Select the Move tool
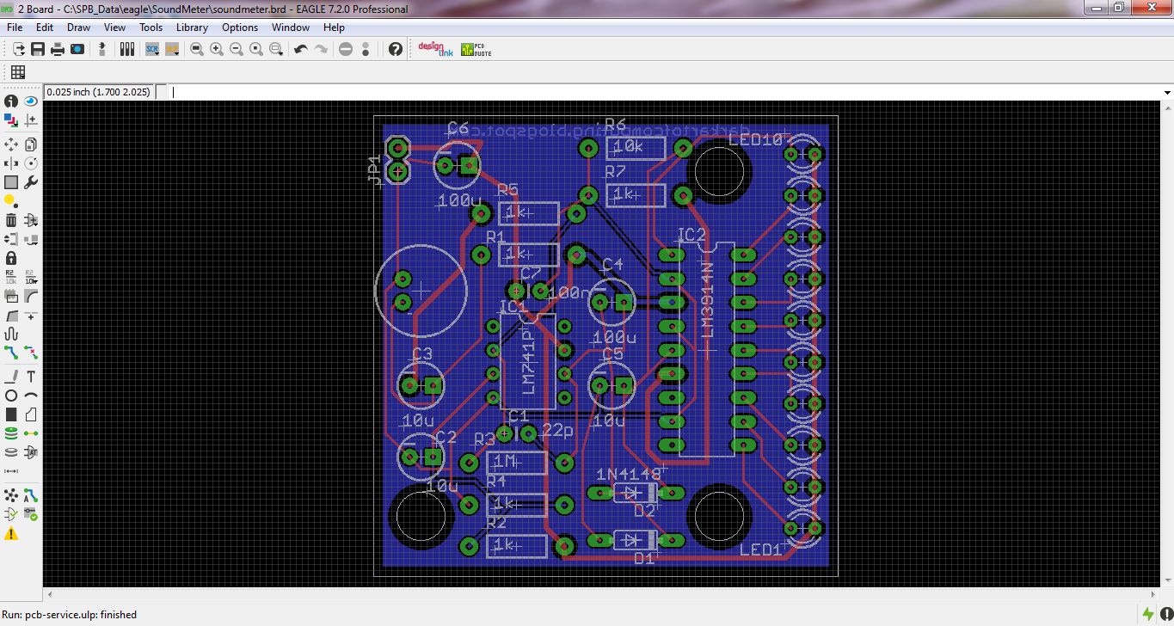Viewport: 1174px width, 626px height. pos(11,144)
